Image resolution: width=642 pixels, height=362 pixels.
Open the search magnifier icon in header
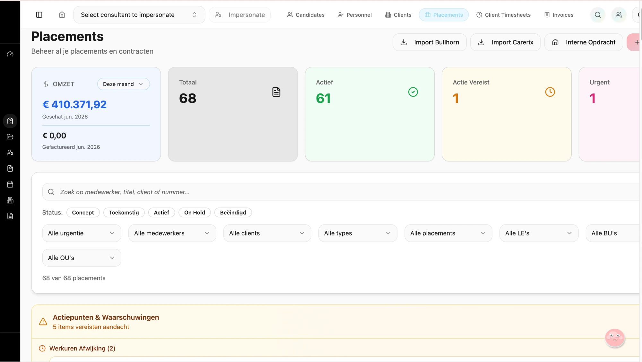pos(597,15)
